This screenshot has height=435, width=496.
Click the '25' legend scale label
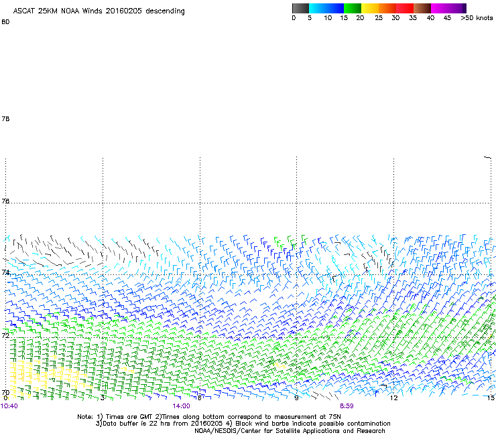coord(379,18)
